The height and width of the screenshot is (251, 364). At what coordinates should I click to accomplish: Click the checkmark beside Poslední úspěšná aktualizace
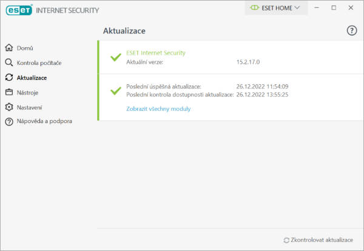[x=116, y=91]
